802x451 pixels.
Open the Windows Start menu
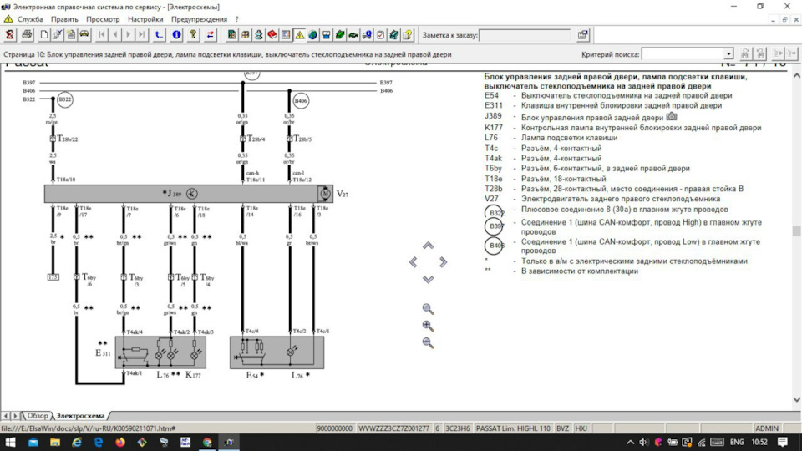(x=10, y=442)
